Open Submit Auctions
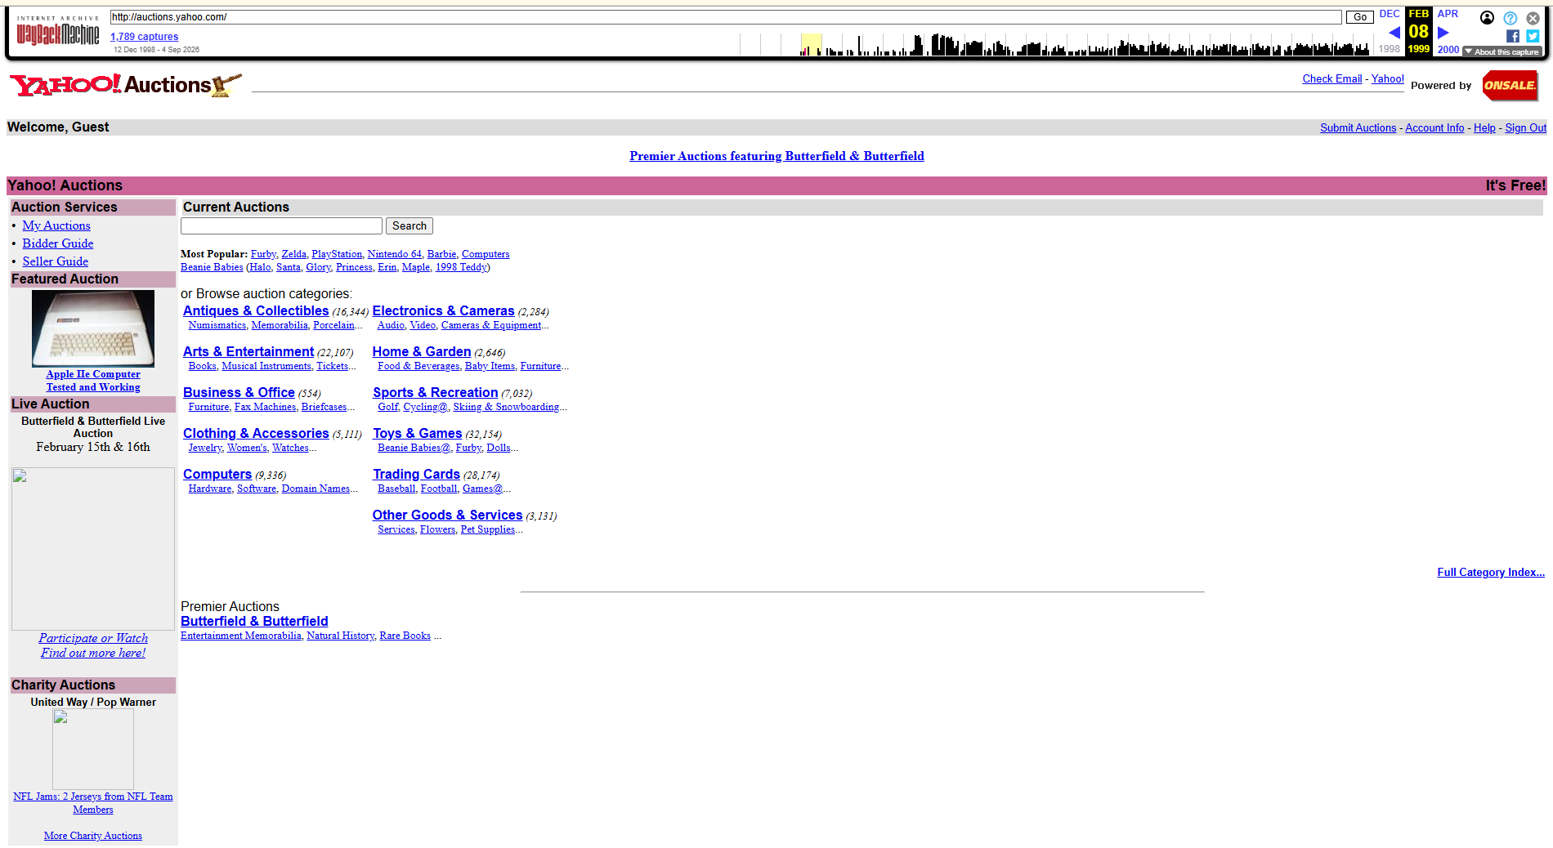Screen dimensions: 1553x848 [1358, 128]
